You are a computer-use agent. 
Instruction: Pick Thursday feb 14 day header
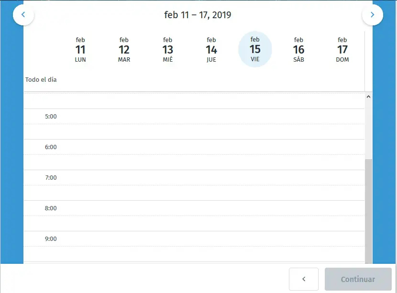[x=211, y=50]
